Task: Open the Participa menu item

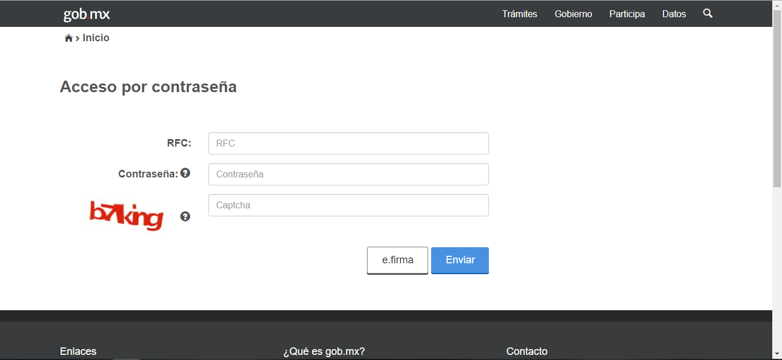Action: coord(627,14)
